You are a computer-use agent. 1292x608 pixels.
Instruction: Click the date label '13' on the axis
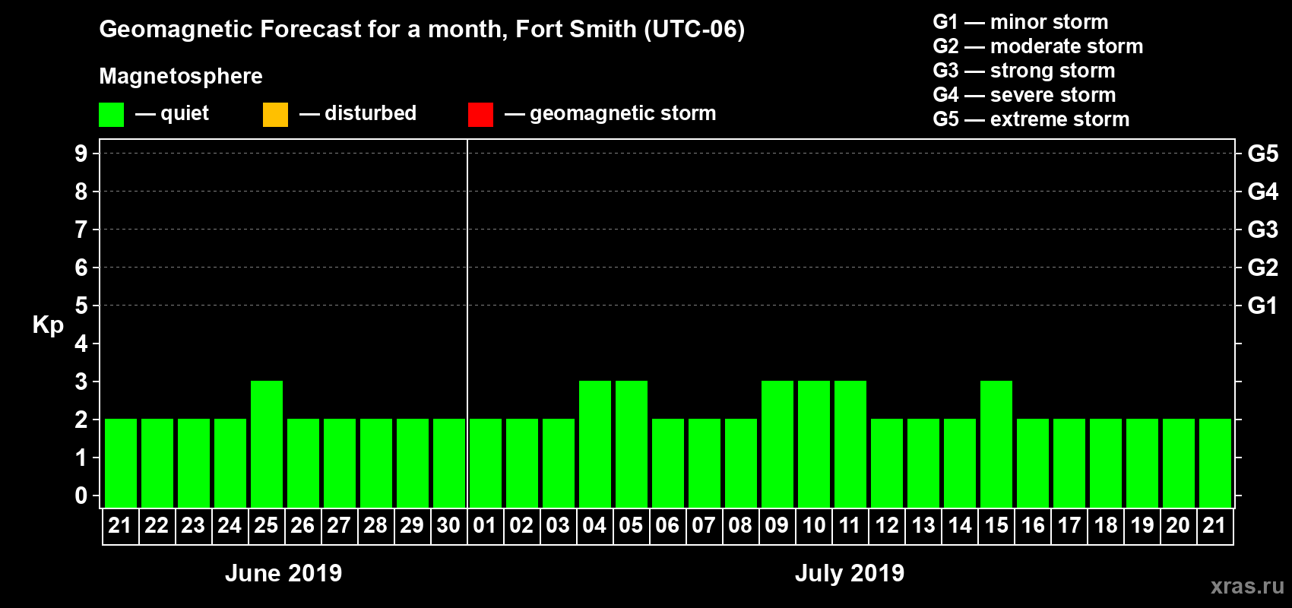pyautogui.click(x=923, y=525)
